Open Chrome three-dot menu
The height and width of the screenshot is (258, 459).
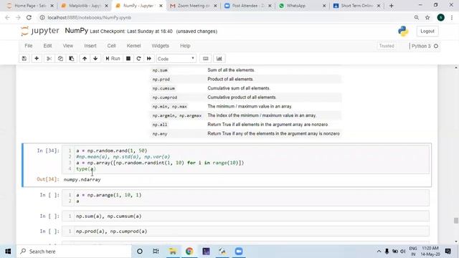tap(452, 17)
